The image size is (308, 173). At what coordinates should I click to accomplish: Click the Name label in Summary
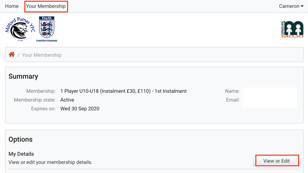pyautogui.click(x=232, y=91)
